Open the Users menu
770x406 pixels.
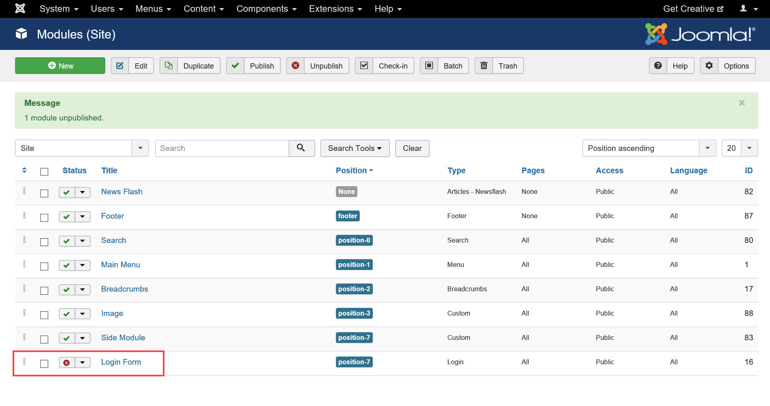coord(107,9)
